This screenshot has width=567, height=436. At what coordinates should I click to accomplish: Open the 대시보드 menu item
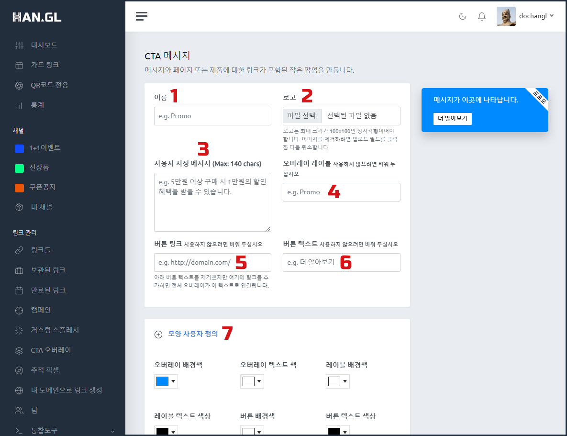44,45
